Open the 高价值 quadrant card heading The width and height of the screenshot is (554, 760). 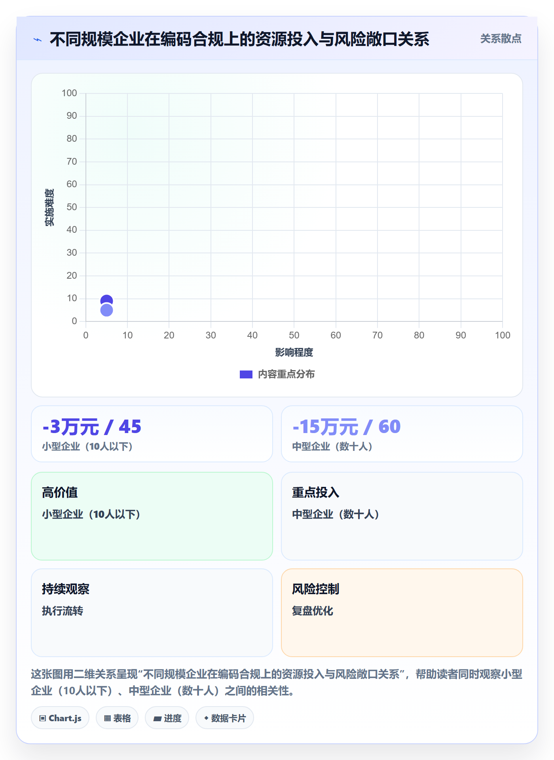[x=60, y=492]
